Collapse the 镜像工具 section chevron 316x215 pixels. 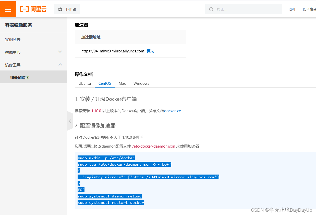(x=60, y=64)
